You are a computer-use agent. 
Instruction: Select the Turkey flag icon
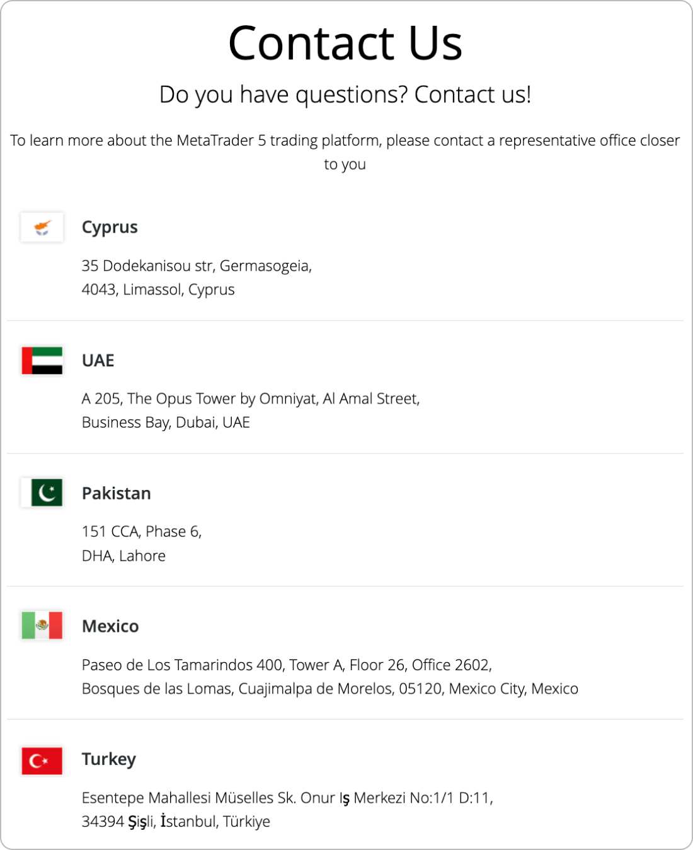42,760
